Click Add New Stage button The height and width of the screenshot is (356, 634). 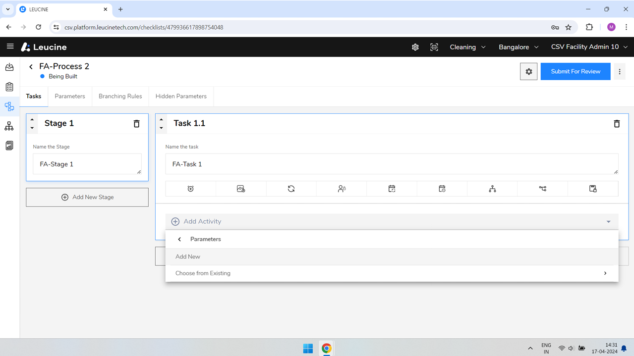[x=87, y=197]
